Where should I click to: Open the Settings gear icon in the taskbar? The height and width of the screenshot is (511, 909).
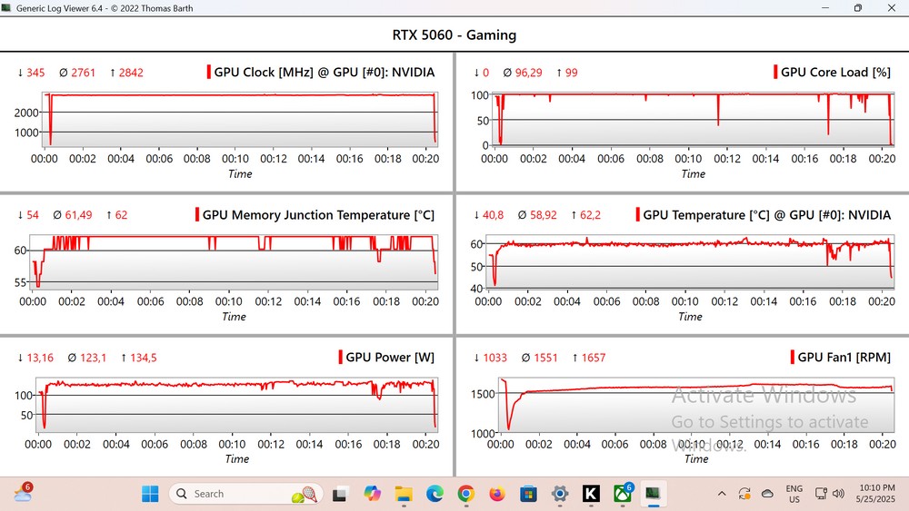(x=560, y=494)
